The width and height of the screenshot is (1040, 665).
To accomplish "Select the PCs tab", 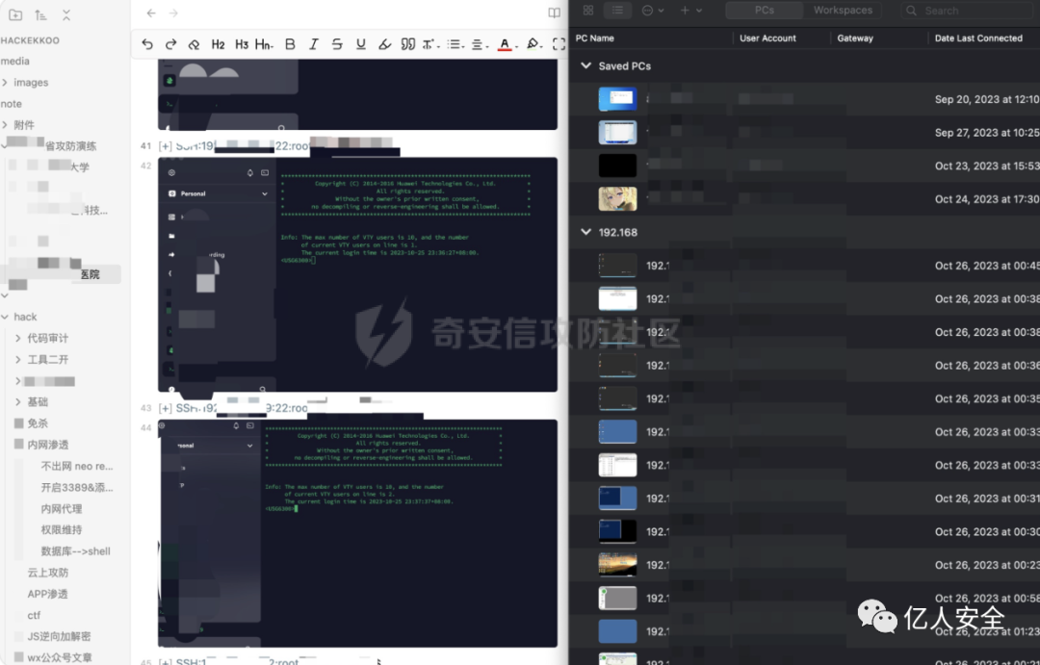I will (764, 10).
